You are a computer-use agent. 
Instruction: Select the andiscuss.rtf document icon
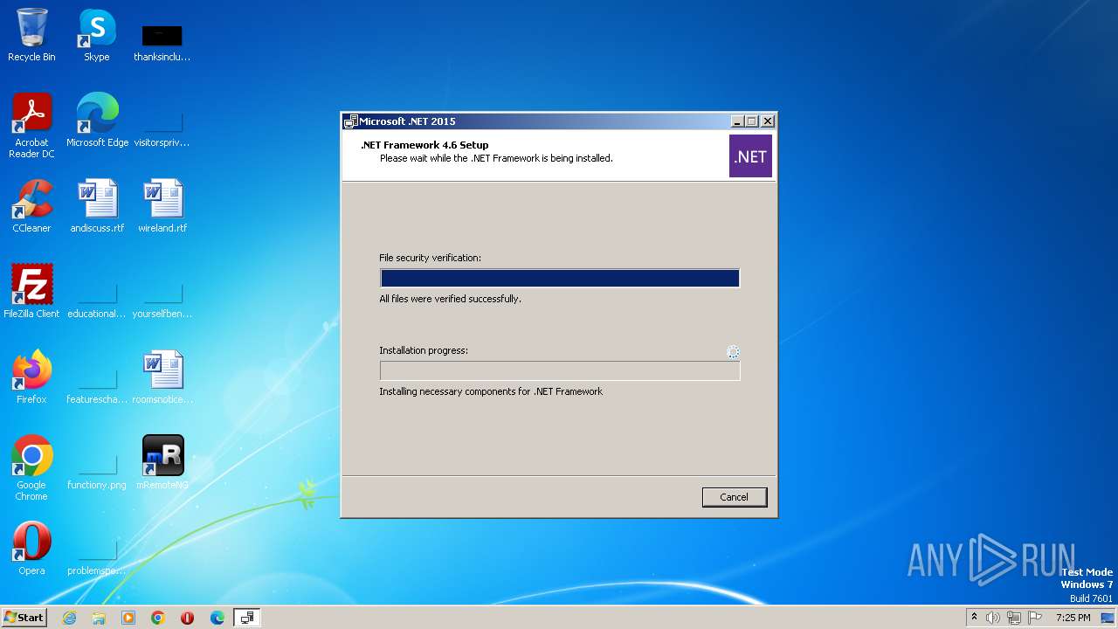[97, 206]
